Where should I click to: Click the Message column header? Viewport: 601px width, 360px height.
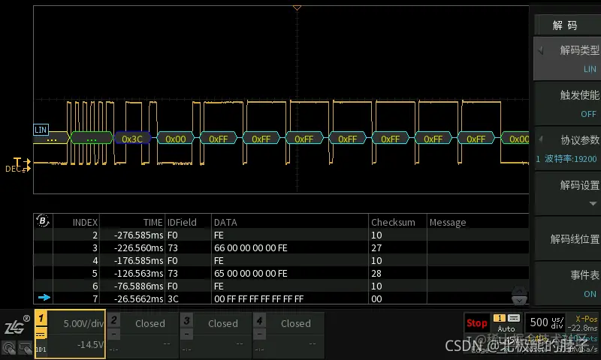(x=448, y=222)
